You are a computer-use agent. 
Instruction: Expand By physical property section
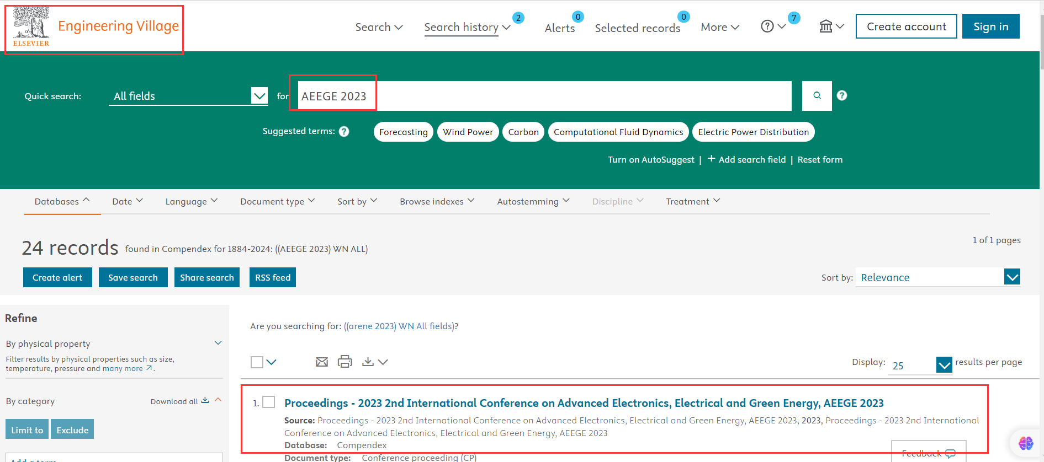click(x=218, y=343)
